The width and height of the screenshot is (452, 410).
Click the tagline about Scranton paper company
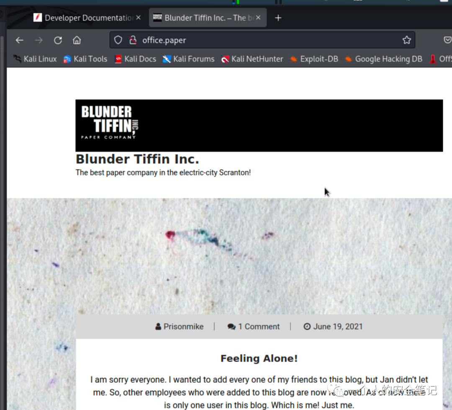coord(163,173)
